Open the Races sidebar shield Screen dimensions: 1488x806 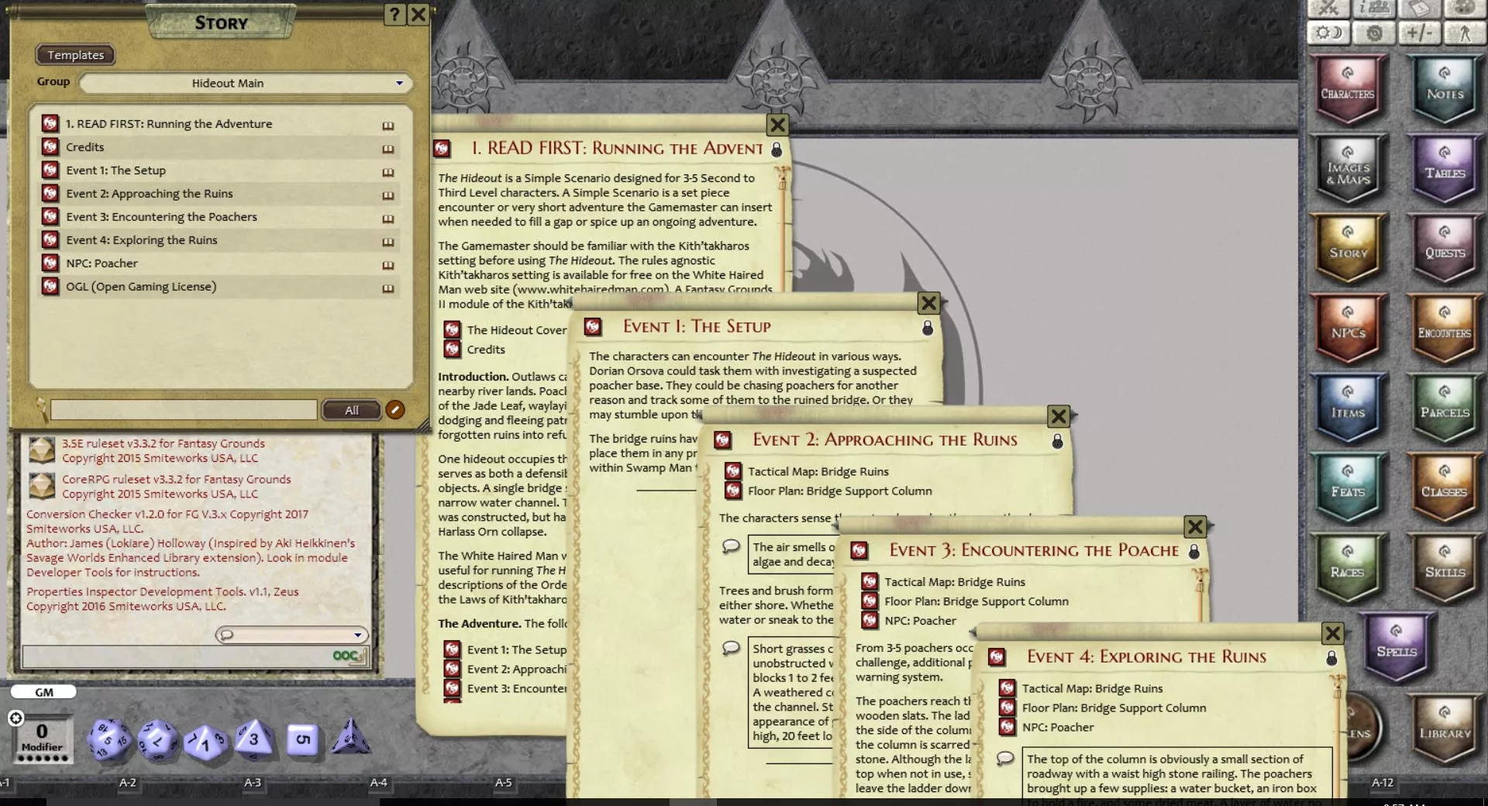(1348, 570)
